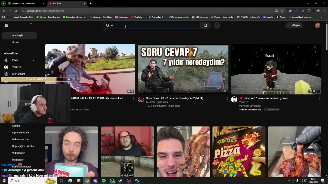Expand the Abonelikler section chevron
The height and width of the screenshot is (184, 328).
point(21,53)
